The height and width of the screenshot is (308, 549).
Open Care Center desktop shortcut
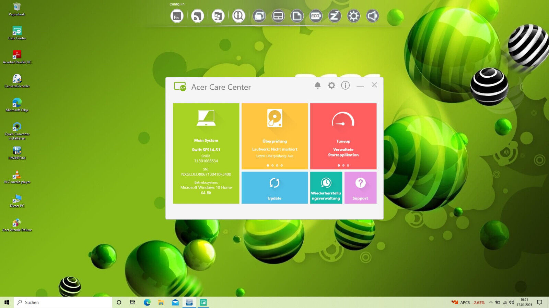click(17, 33)
